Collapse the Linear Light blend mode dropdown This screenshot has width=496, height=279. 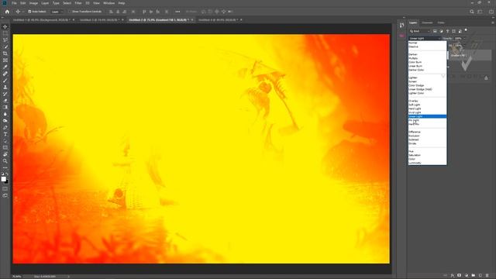pyautogui.click(x=425, y=38)
